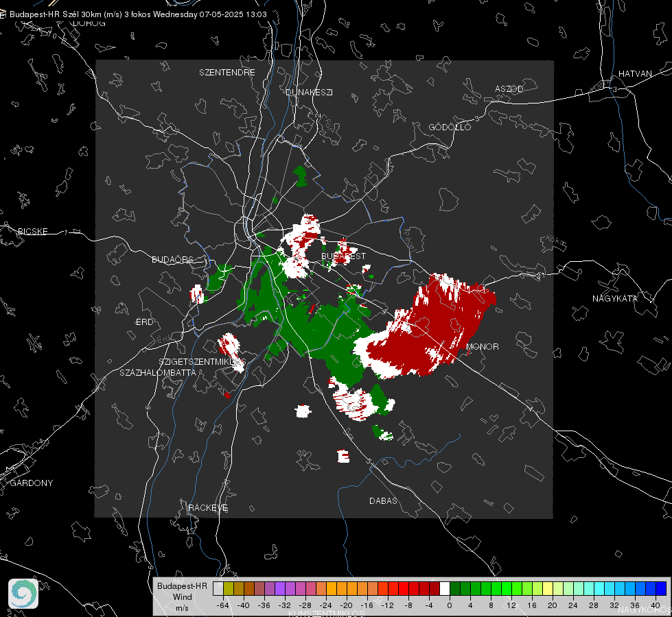Click the HATVAN town label

pyautogui.click(x=635, y=73)
